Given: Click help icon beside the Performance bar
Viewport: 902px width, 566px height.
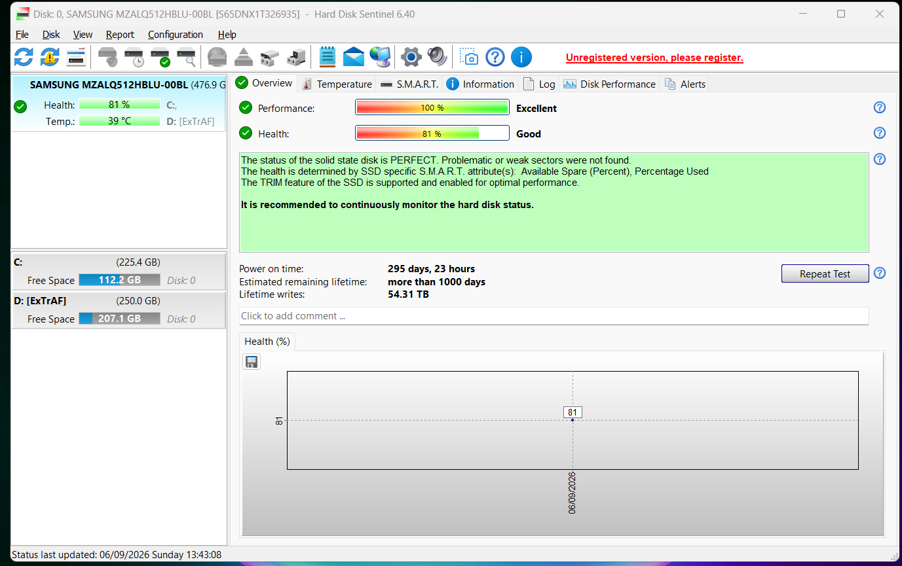Looking at the screenshot, I should click(880, 107).
